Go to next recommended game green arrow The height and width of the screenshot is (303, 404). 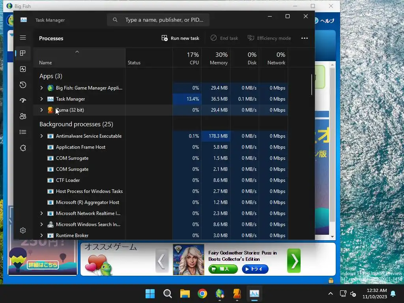(294, 260)
